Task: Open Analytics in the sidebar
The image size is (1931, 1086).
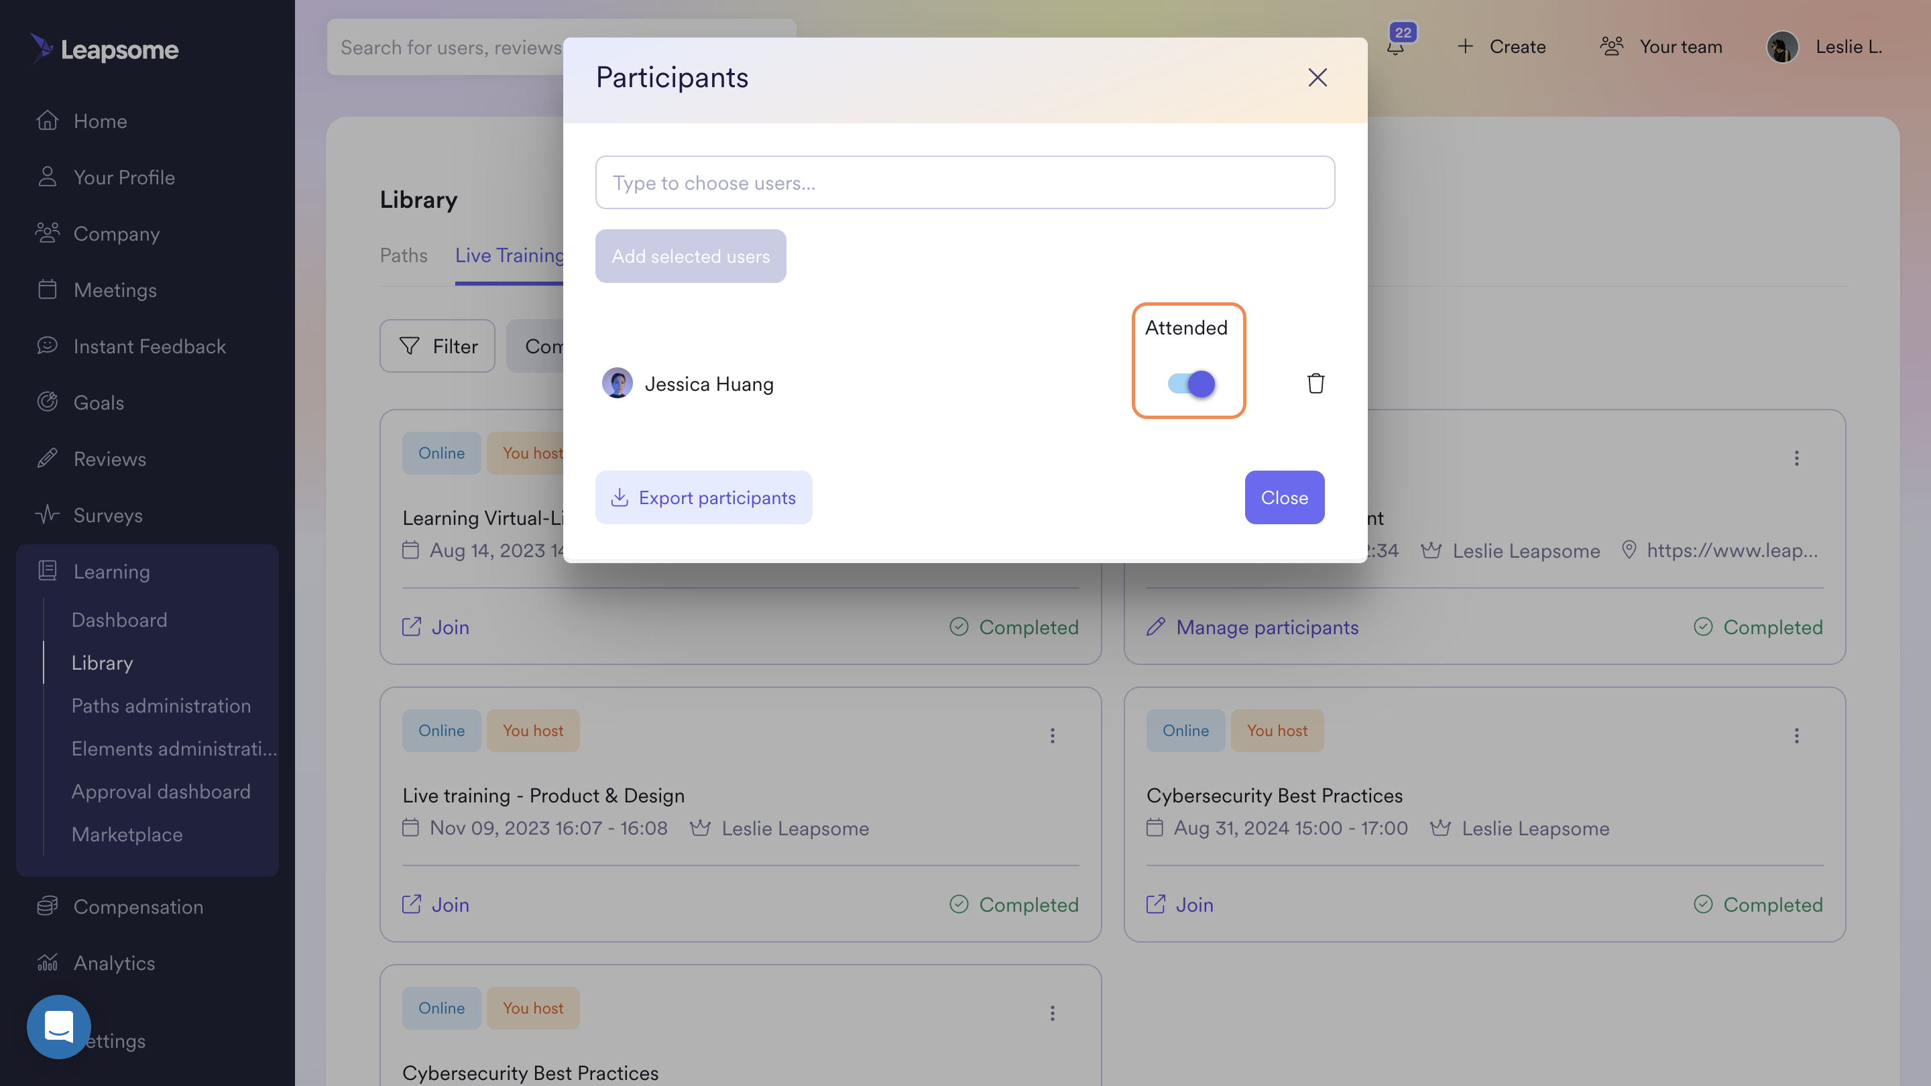Action: coord(95,963)
